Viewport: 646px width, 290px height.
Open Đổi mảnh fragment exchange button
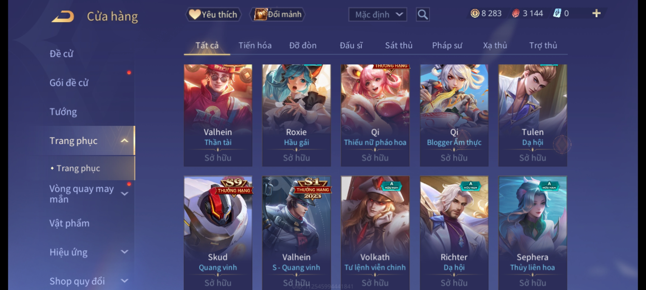click(x=277, y=15)
